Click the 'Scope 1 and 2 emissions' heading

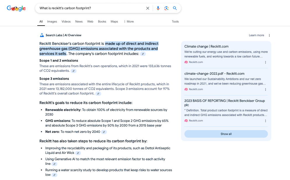[x=59, y=61]
